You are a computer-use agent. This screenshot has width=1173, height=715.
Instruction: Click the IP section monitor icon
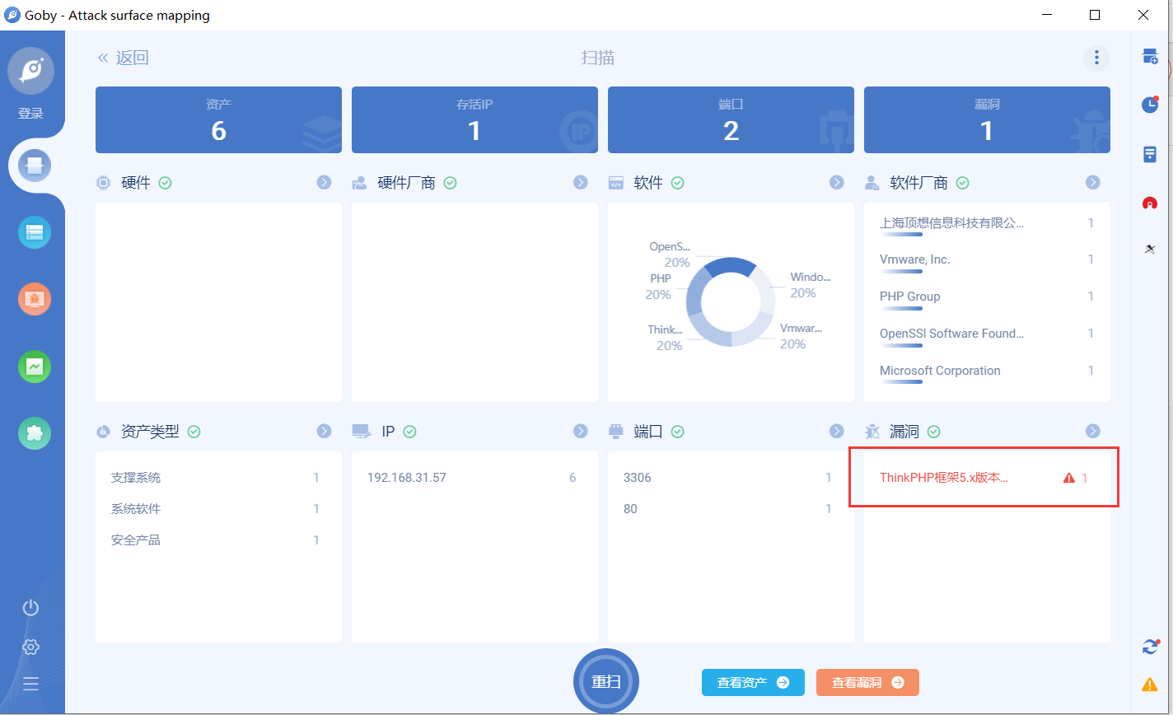coord(360,431)
